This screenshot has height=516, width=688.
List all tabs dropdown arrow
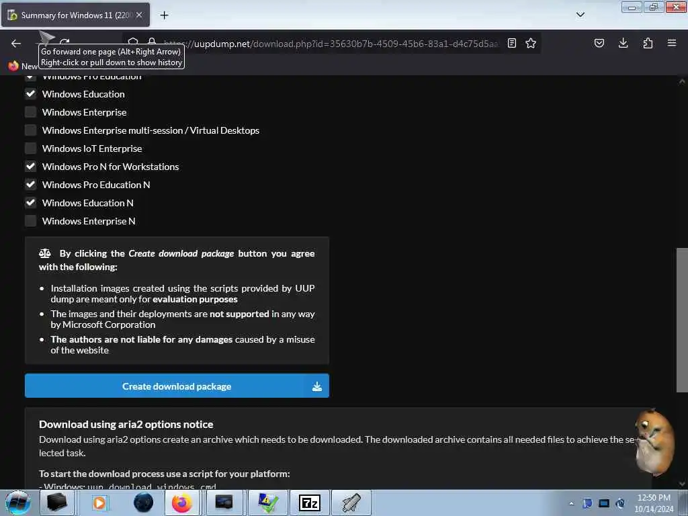click(x=580, y=15)
